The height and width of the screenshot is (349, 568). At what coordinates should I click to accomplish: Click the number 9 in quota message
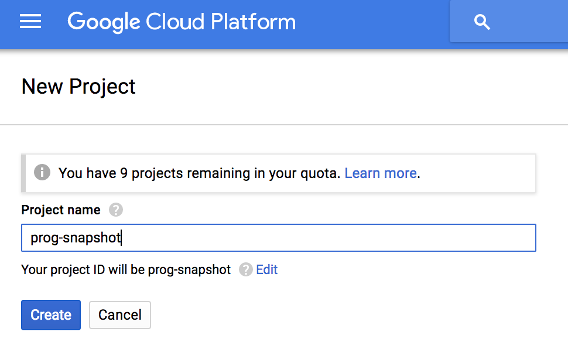pyautogui.click(x=124, y=173)
